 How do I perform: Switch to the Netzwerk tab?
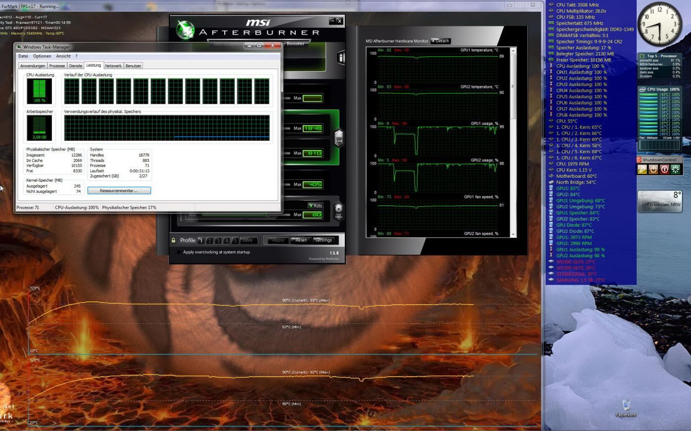point(113,66)
